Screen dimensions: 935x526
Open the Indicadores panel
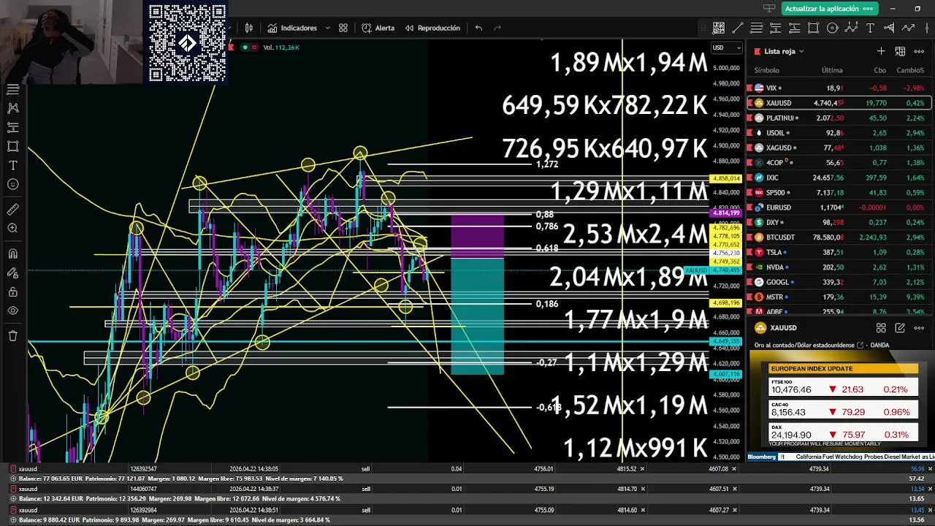click(x=292, y=28)
